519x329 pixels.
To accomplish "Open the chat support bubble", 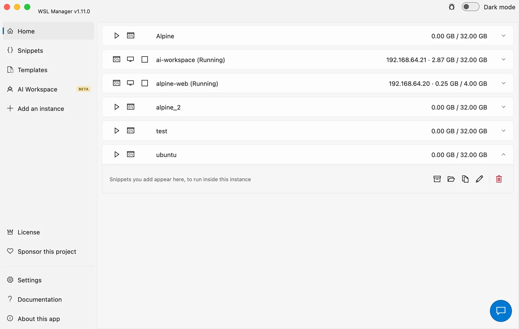I will (x=501, y=311).
